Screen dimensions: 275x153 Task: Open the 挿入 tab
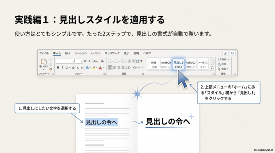pyautogui.click(x=68, y=53)
